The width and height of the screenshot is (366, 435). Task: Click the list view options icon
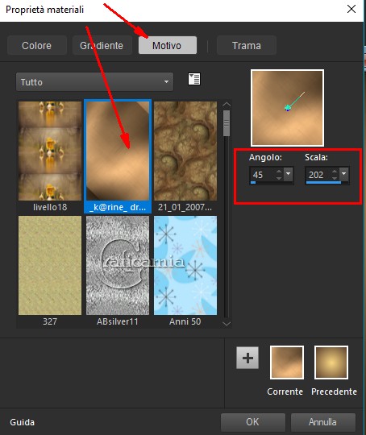pyautogui.click(x=194, y=79)
